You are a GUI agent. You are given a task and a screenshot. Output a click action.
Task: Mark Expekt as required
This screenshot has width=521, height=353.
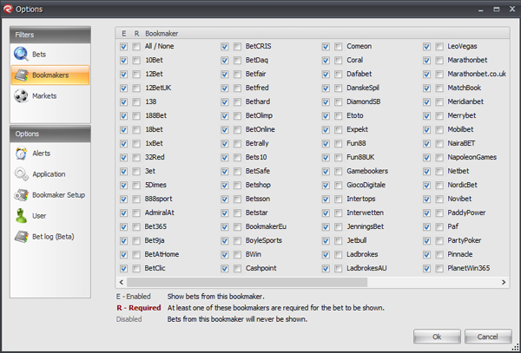339,130
